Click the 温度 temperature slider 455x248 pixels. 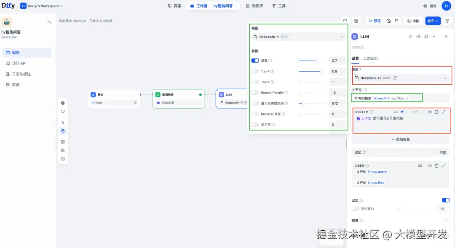coord(311,61)
